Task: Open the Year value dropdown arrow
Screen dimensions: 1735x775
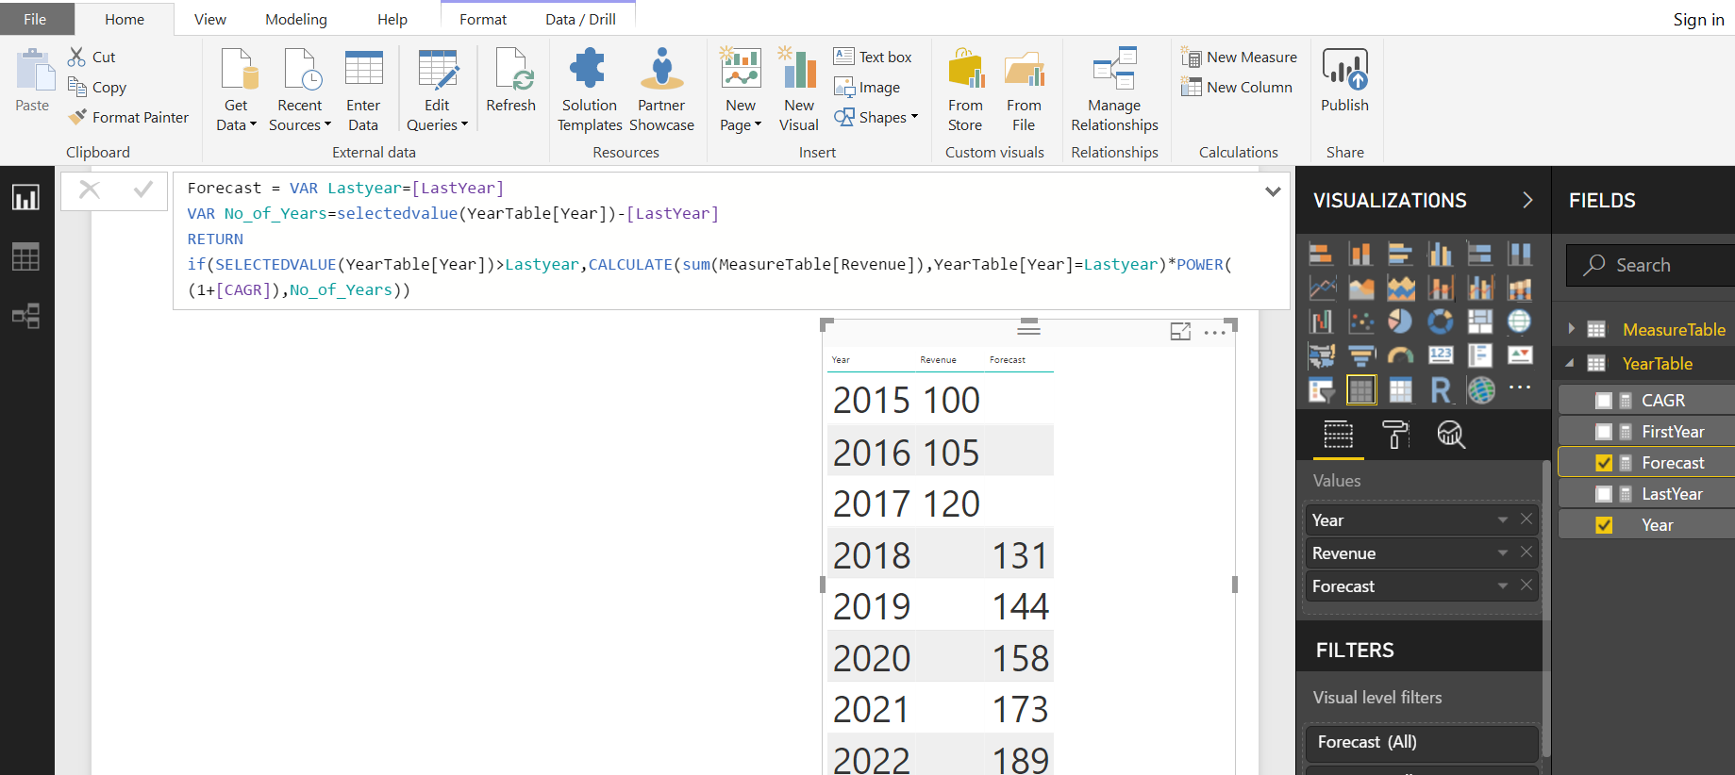Action: pos(1503,520)
